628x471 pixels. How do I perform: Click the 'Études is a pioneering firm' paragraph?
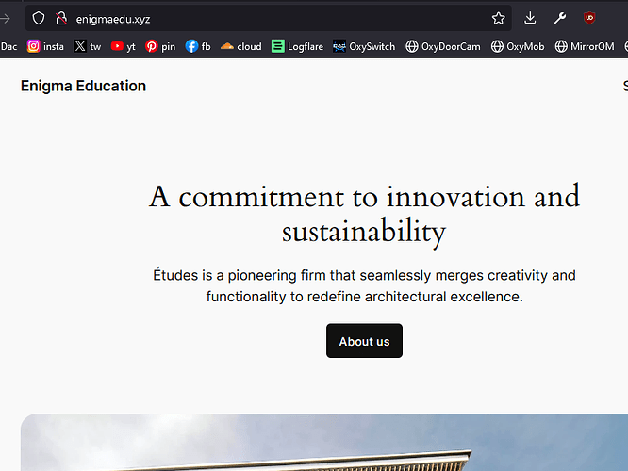(x=364, y=285)
